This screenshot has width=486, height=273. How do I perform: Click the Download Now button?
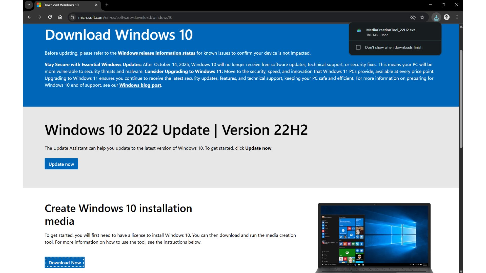(x=65, y=262)
